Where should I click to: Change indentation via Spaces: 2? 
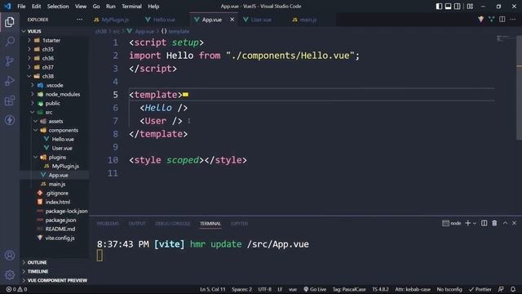click(x=241, y=289)
